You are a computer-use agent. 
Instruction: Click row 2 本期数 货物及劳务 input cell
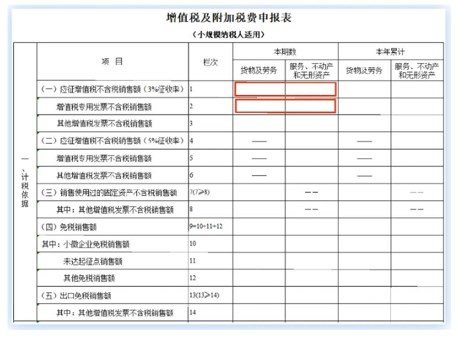[260, 106]
